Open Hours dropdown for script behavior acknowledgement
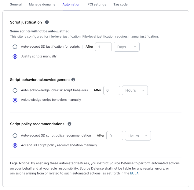This screenshot has height=190, width=194. pyautogui.click(x=134, y=90)
